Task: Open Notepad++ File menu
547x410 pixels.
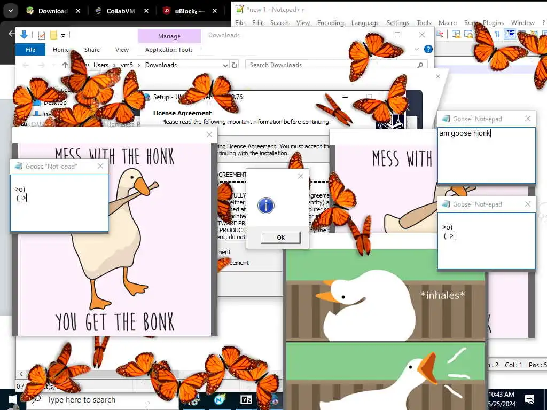Action: 240,22
